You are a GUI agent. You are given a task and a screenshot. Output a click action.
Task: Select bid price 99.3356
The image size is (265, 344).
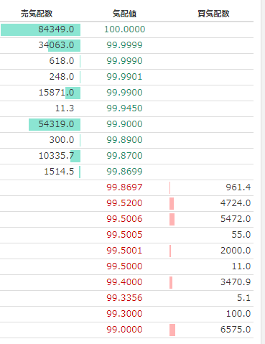pos(125,298)
